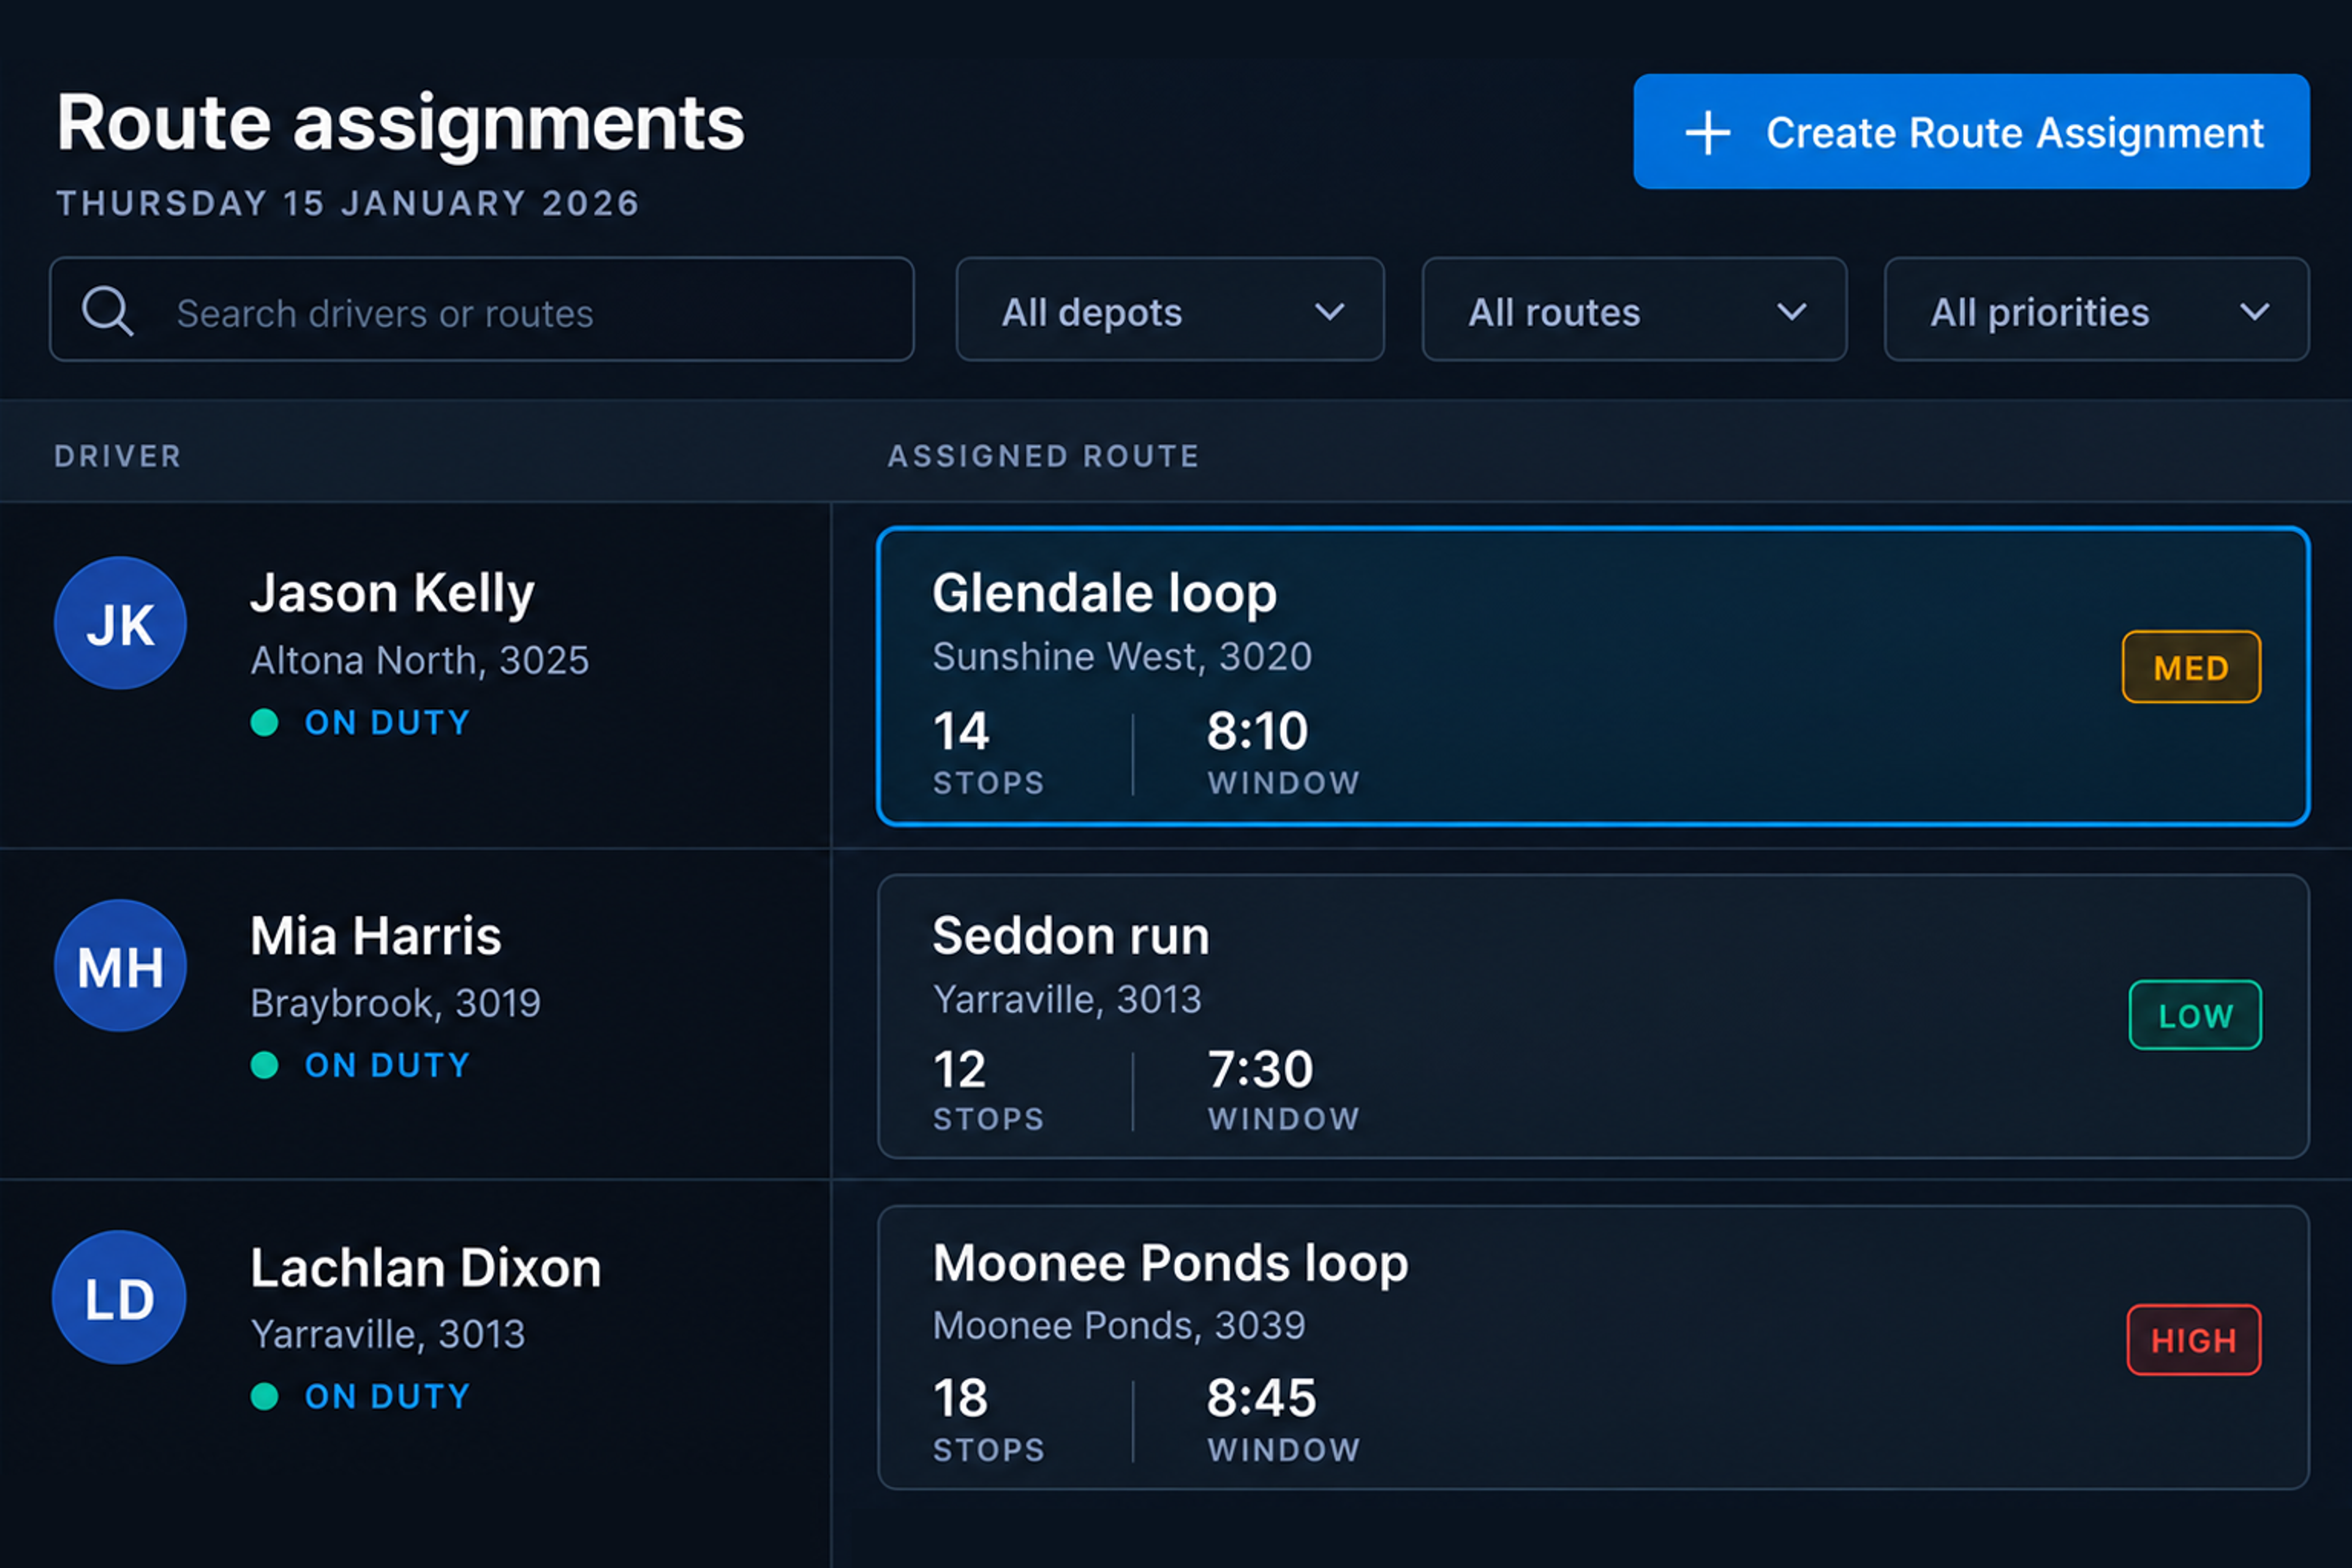Screen dimensions: 2352x1568
Task: Open the All priorities dropdown
Action: 2097,310
